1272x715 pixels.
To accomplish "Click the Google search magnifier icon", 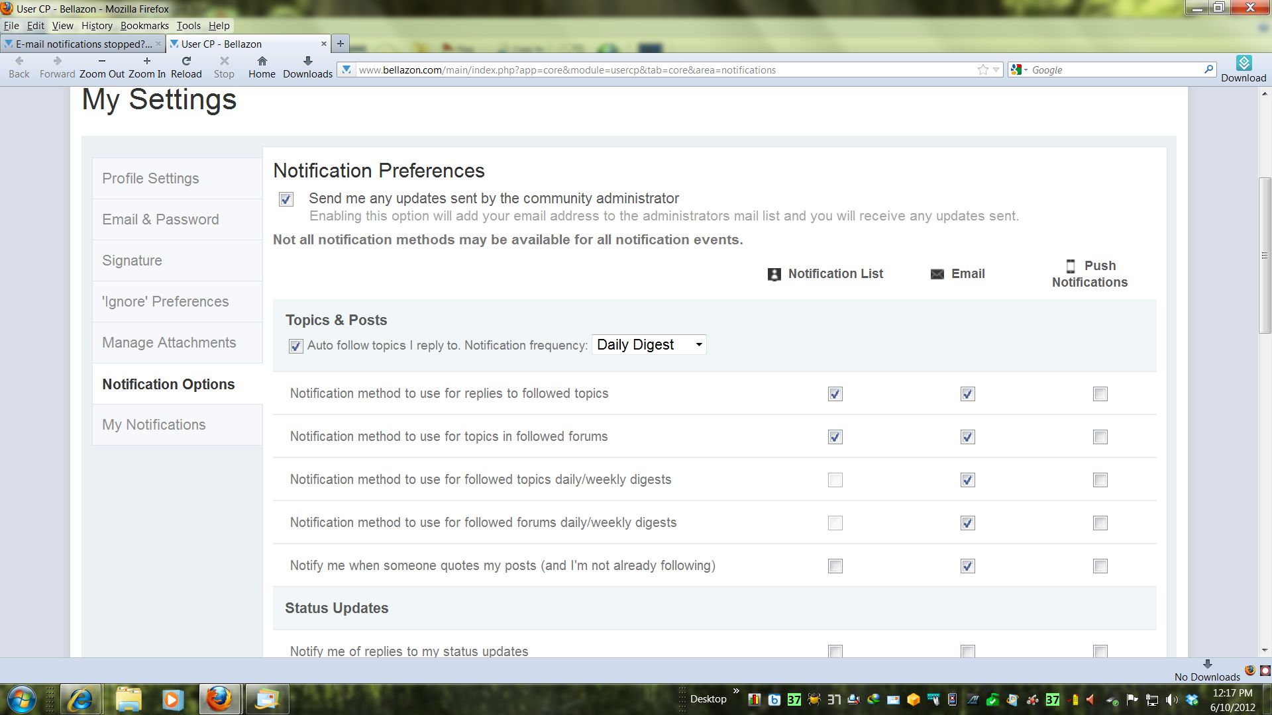I will click(x=1208, y=70).
